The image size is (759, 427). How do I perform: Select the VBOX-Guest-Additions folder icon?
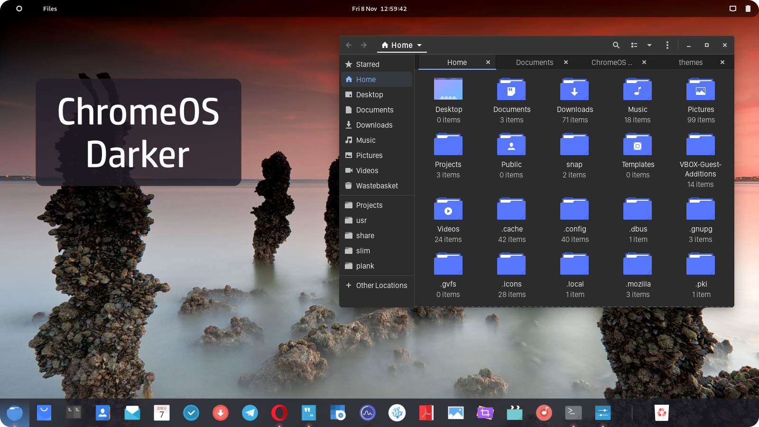coord(701,144)
